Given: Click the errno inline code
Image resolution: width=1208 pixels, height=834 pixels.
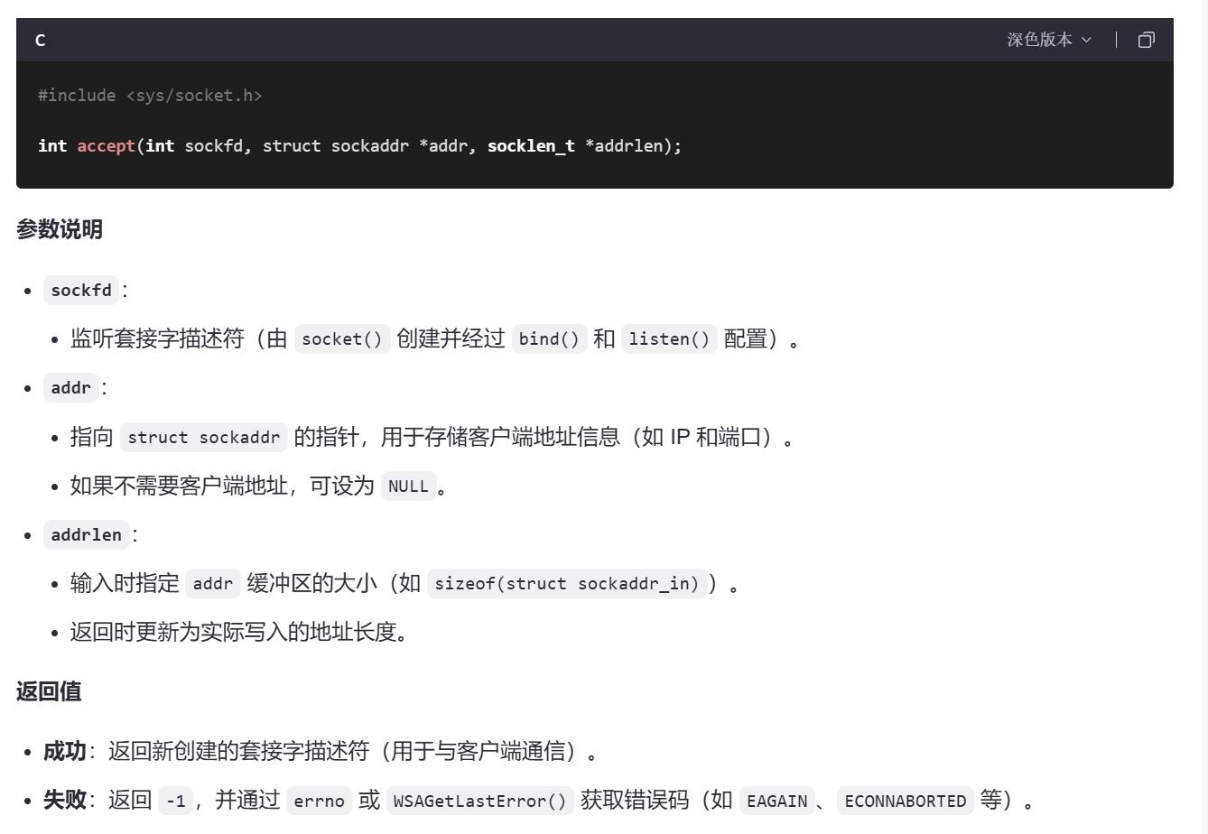Looking at the screenshot, I should (319, 801).
